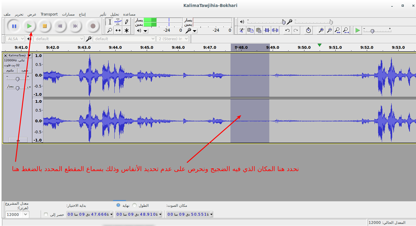The image size is (416, 226).
Task: Open the ملف (File) menu
Action: 7,14
